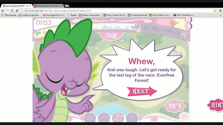Toggle game music with the note icon

coord(189,26)
